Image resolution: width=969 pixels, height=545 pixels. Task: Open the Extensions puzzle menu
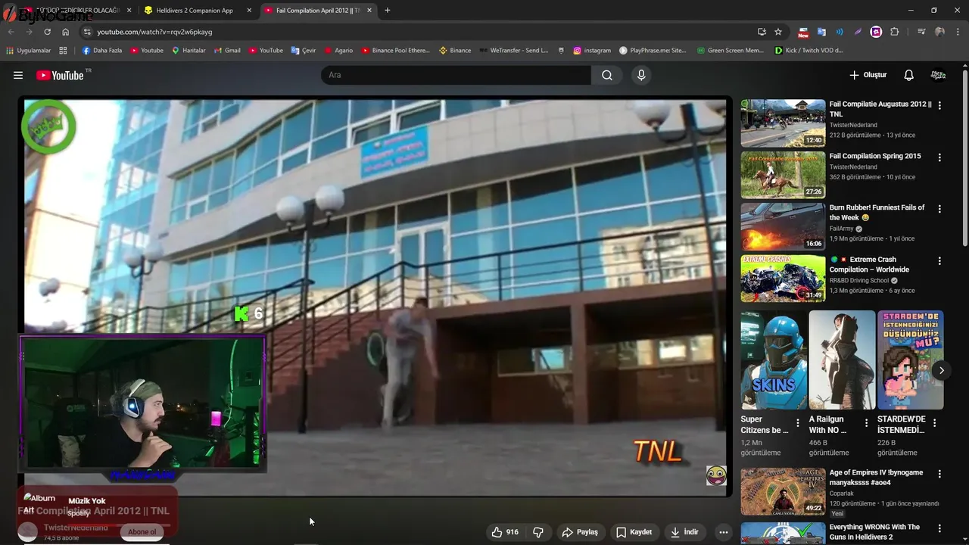(x=894, y=32)
